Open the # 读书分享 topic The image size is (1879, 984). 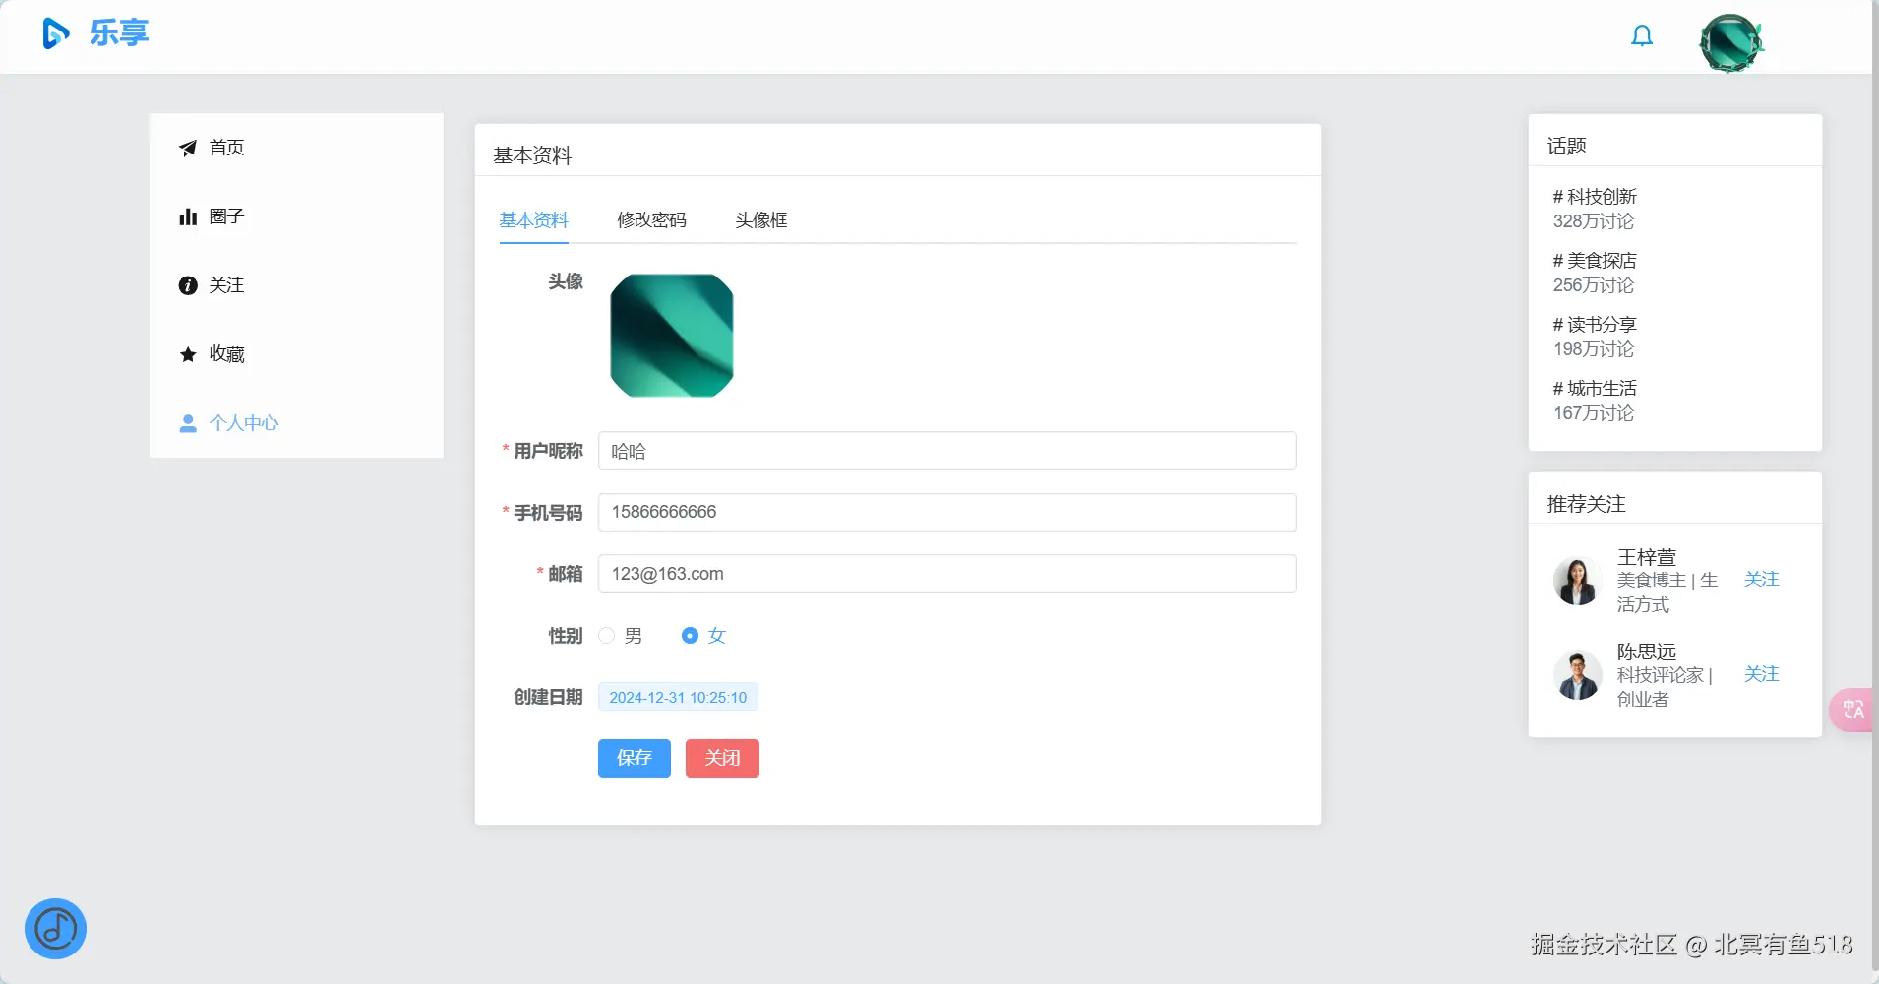[1595, 325]
